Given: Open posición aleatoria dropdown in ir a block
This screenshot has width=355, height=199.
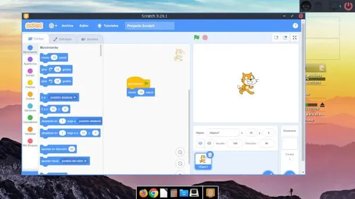Looking at the screenshot, I should coord(63,98).
